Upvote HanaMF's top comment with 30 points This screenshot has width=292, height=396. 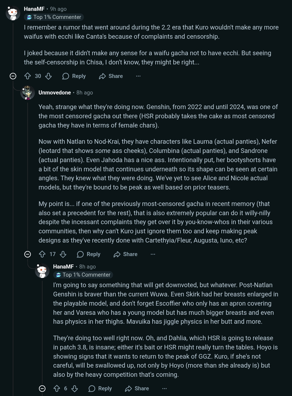pyautogui.click(x=28, y=76)
